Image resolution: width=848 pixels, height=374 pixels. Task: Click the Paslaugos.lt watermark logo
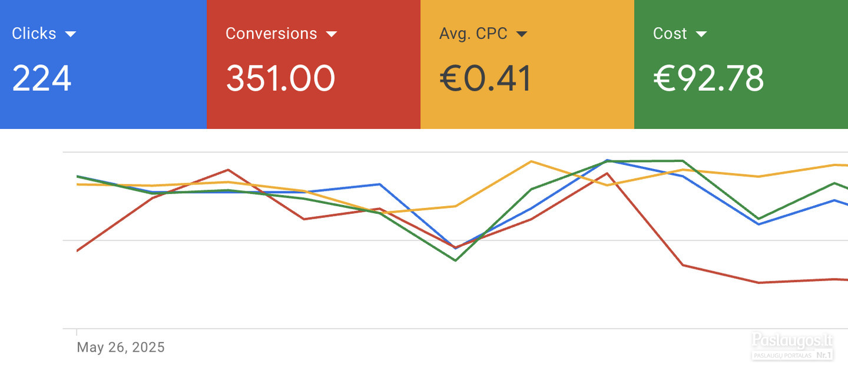pyautogui.click(x=793, y=340)
